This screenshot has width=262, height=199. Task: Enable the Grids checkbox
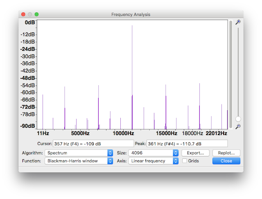click(x=185, y=161)
